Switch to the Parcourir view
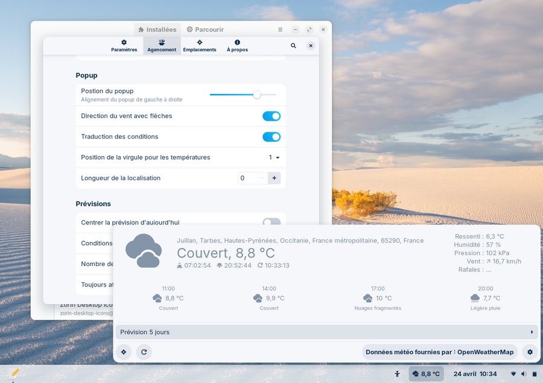The height and width of the screenshot is (383, 543). 205,30
